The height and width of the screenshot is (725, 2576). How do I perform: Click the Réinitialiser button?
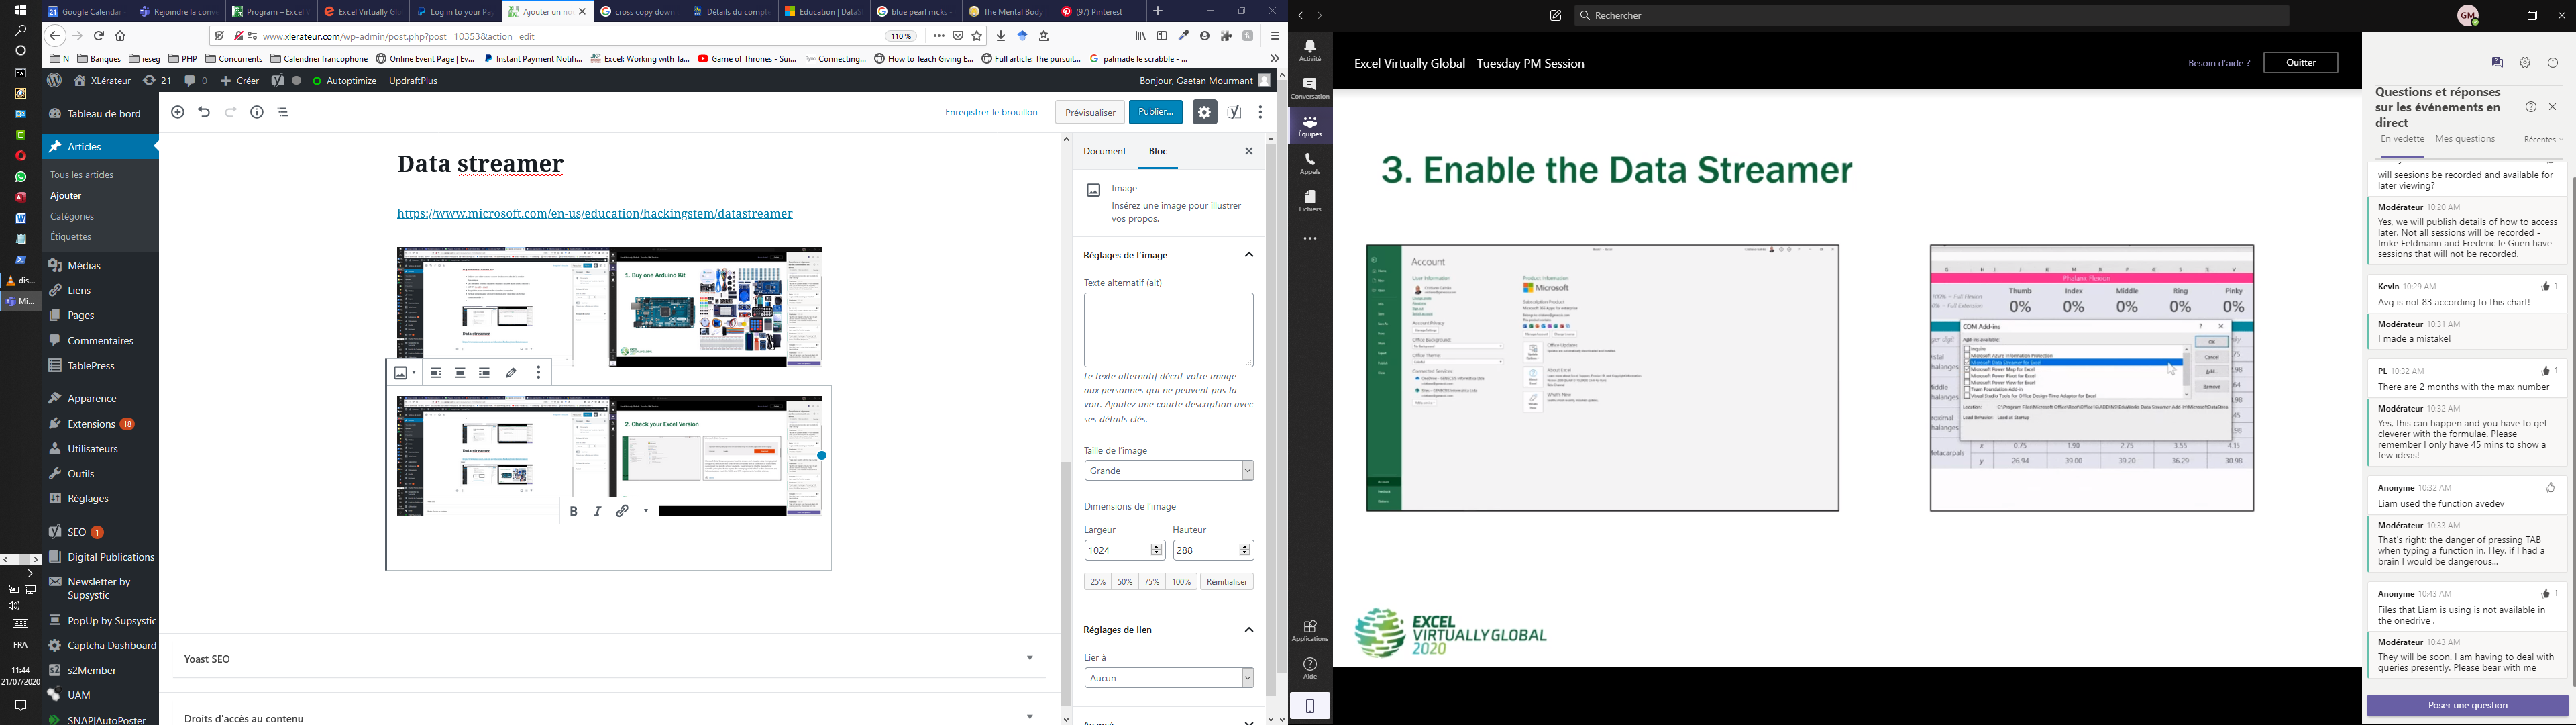tap(1227, 582)
